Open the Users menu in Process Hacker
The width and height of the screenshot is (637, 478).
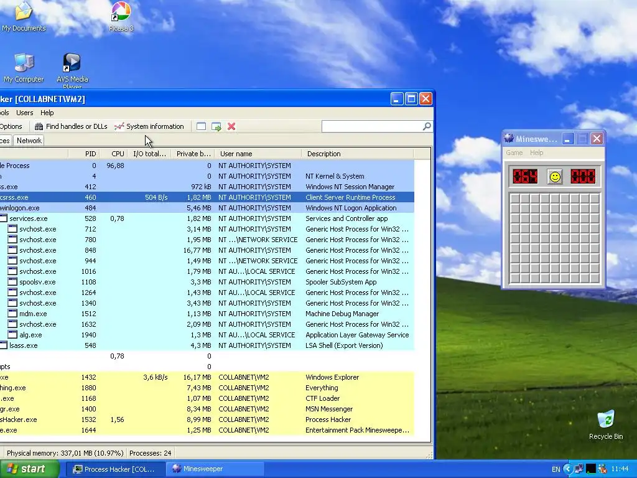(25, 113)
